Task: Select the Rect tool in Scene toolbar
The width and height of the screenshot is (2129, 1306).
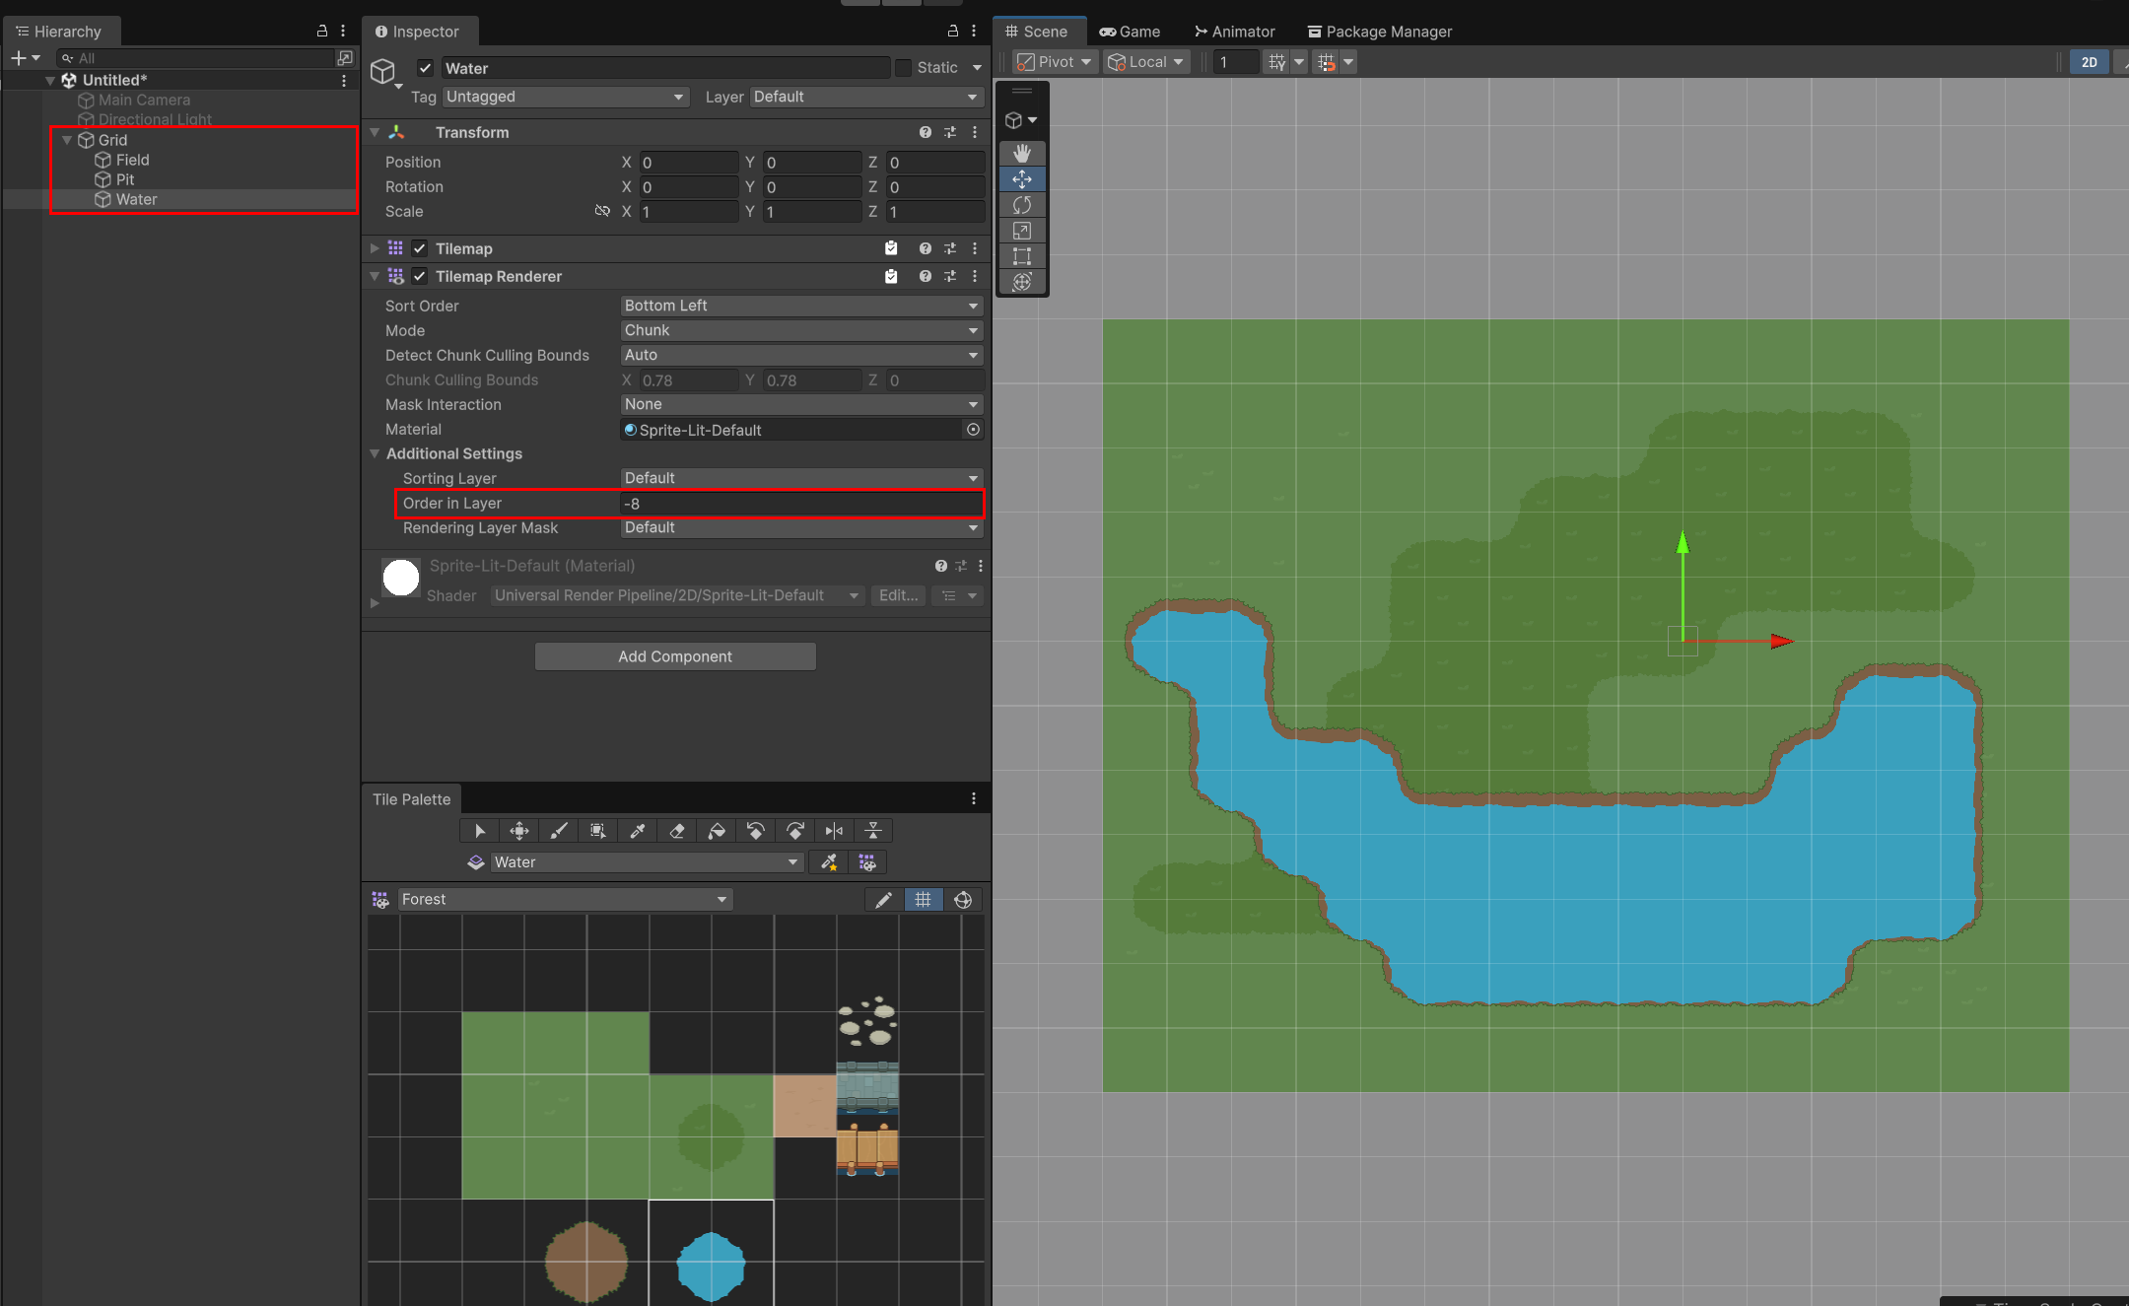Action: click(1022, 255)
